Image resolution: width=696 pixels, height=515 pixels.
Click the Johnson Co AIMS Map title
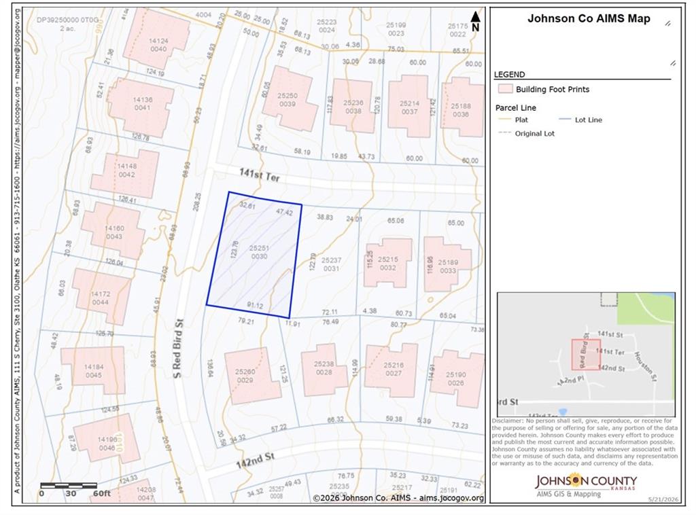pos(589,18)
